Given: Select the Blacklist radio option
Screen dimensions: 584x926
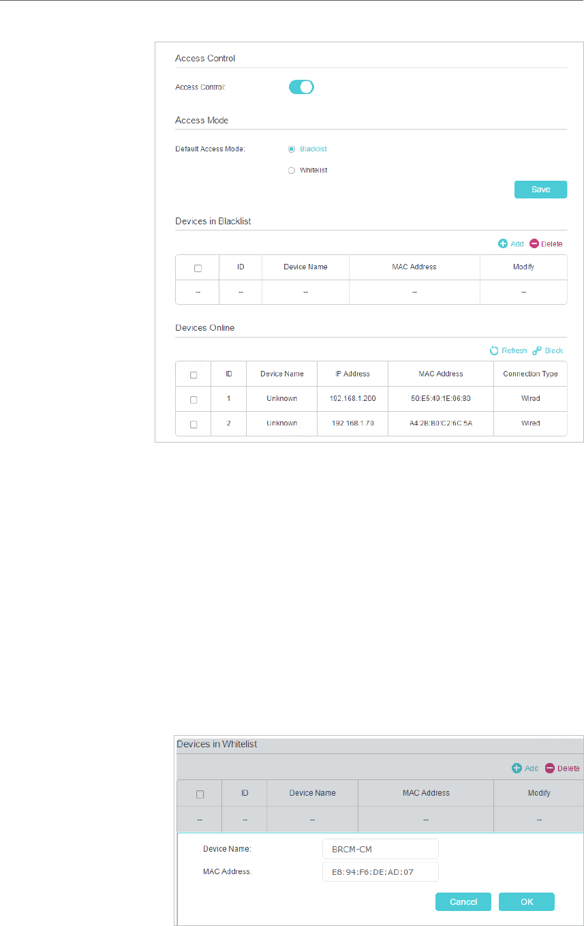Looking at the screenshot, I should pos(292,149).
